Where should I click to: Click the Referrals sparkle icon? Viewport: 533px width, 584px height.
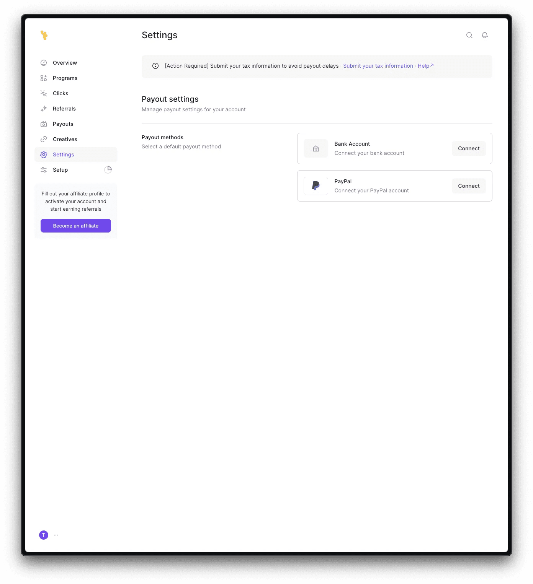[x=44, y=109]
